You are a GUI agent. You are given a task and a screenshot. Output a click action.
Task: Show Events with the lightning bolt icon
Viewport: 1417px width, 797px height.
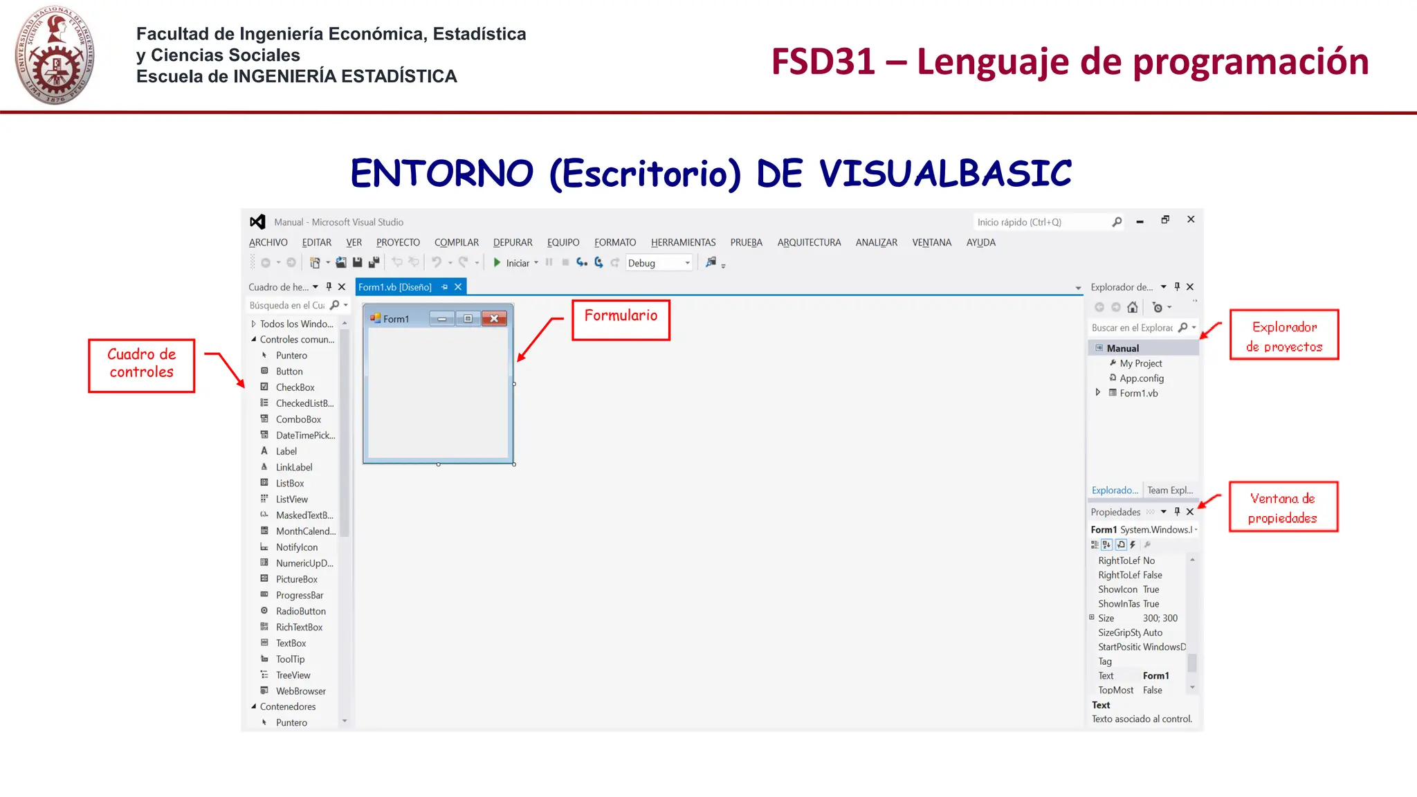[1133, 544]
